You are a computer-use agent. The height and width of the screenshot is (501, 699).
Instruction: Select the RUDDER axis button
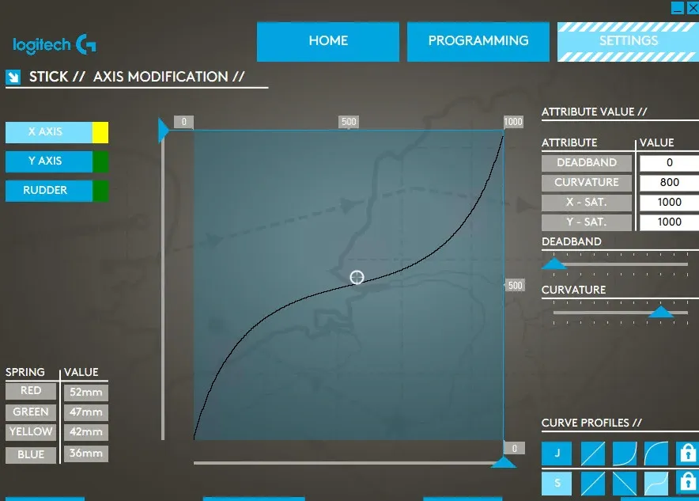(48, 191)
